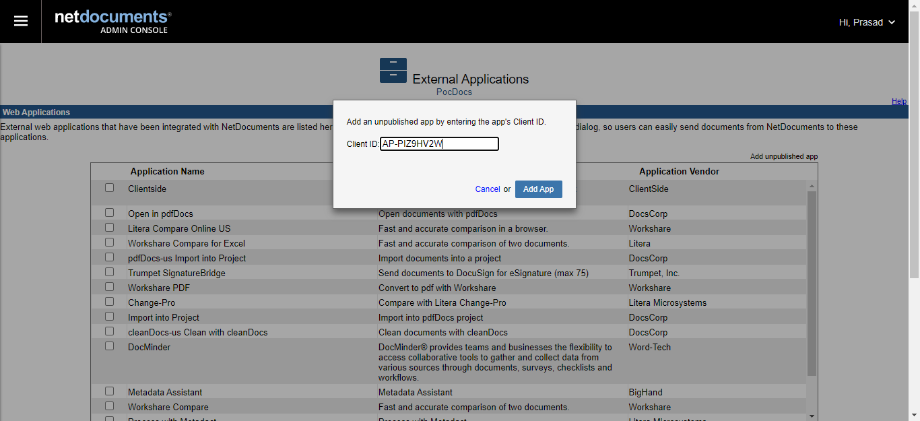Open the PocDocs repository link
Screen dimensions: 920x421
(x=455, y=92)
